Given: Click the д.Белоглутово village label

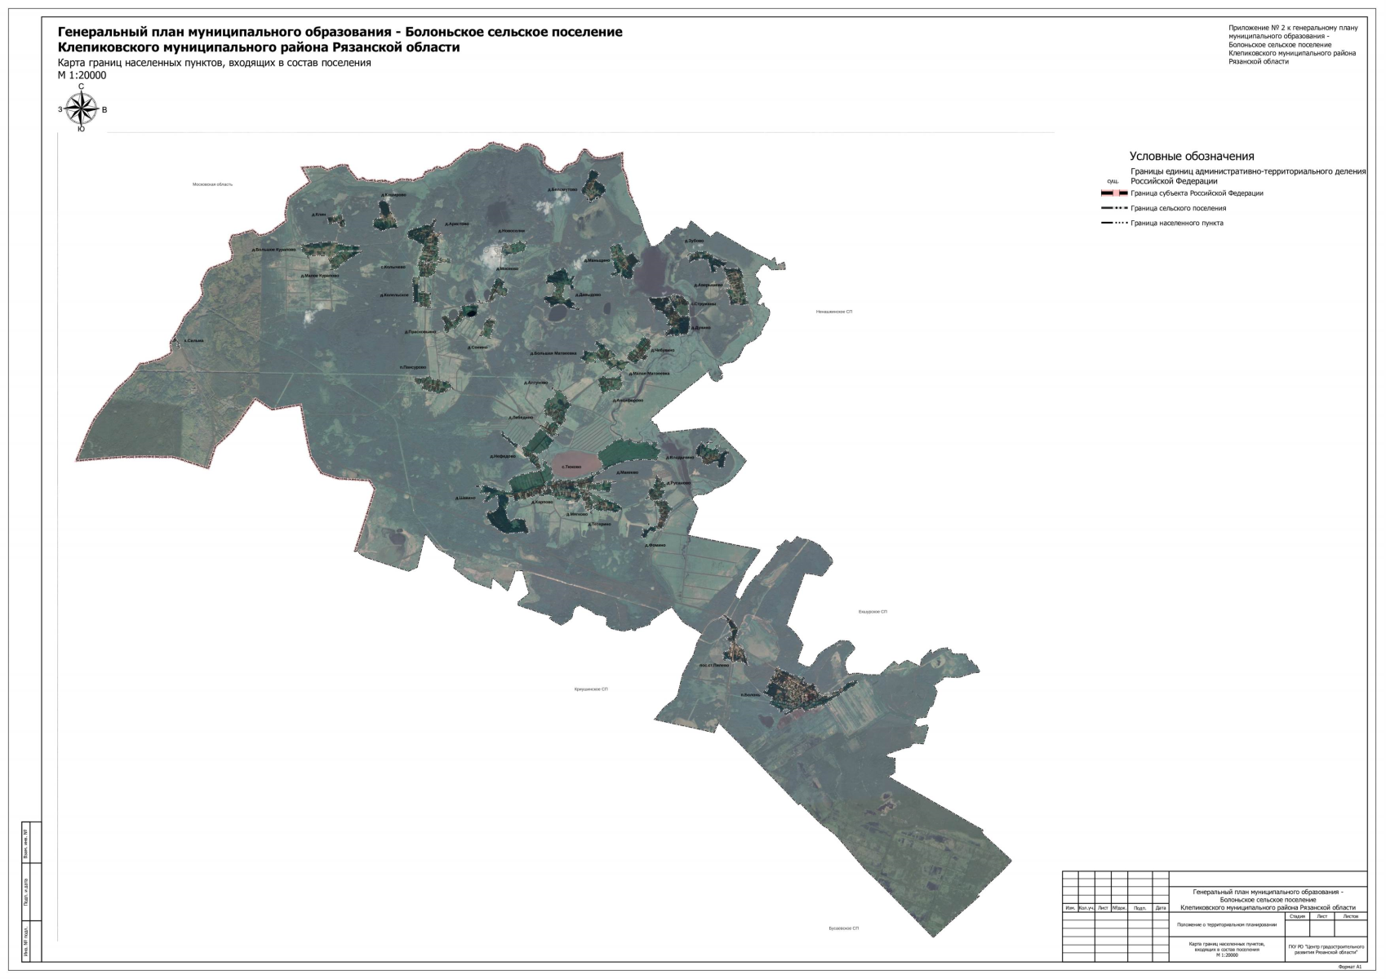Looking at the screenshot, I should [x=563, y=189].
